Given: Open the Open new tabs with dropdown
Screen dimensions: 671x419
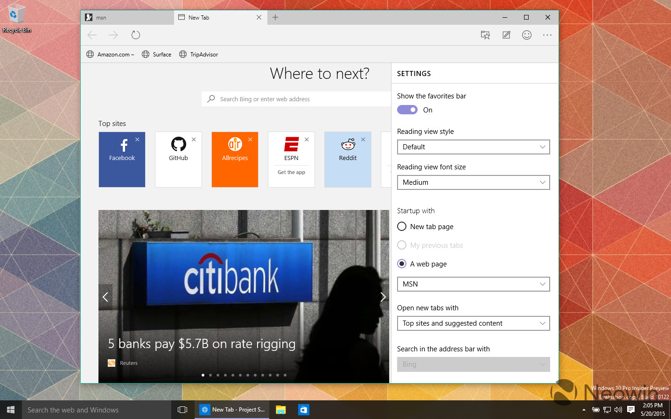Looking at the screenshot, I should coord(473,323).
